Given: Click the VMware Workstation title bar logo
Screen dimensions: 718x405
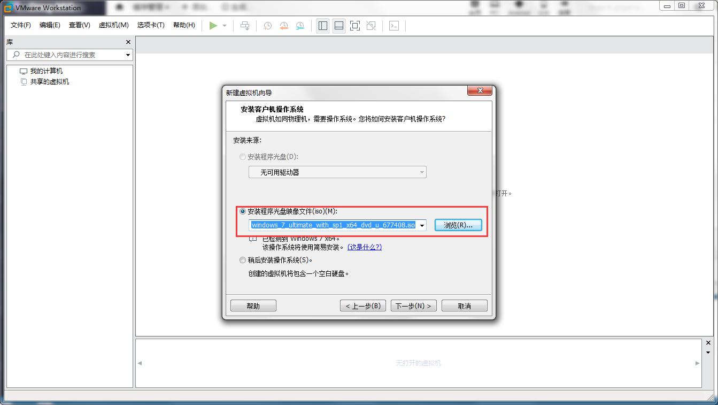Looking at the screenshot, I should point(8,7).
